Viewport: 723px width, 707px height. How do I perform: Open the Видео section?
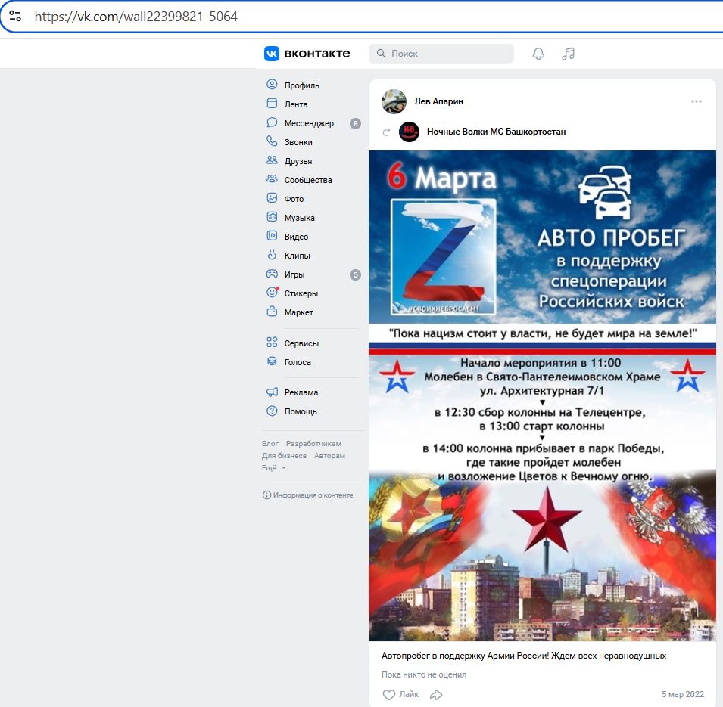[x=298, y=236]
